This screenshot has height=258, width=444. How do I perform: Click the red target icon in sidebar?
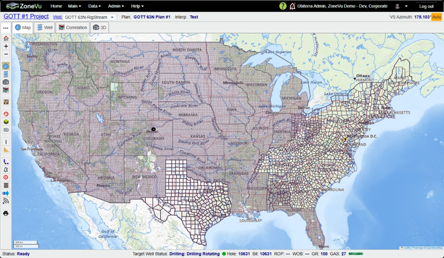pyautogui.click(x=5, y=178)
